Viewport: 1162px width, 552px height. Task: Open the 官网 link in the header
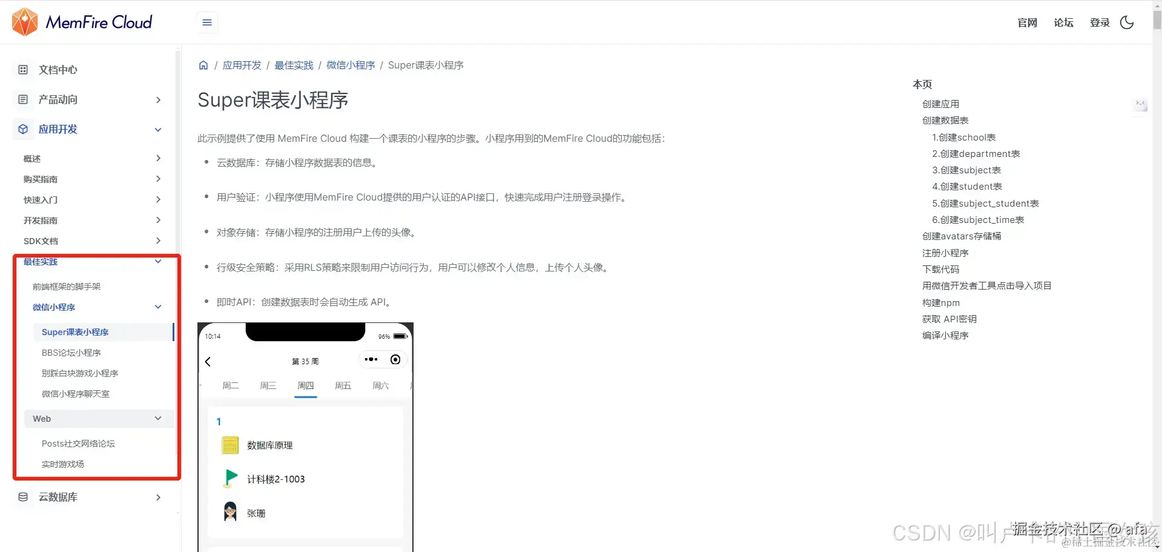pyautogui.click(x=1027, y=22)
